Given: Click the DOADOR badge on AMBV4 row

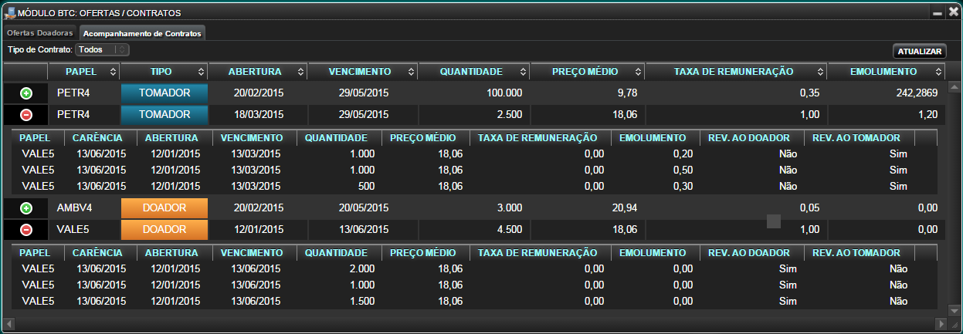Looking at the screenshot, I should (x=164, y=208).
